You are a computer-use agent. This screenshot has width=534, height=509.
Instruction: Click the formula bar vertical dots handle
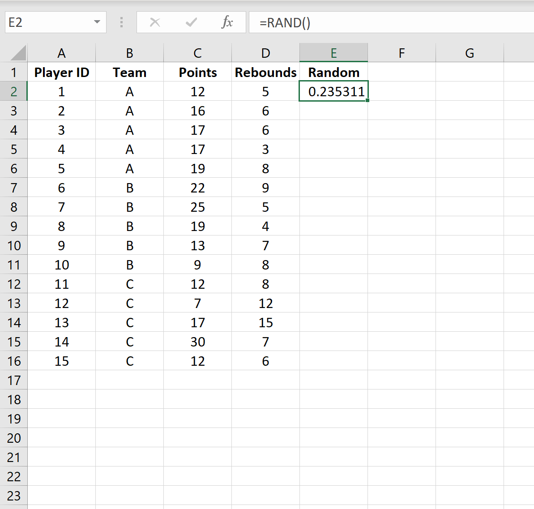click(121, 22)
